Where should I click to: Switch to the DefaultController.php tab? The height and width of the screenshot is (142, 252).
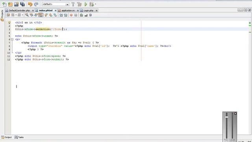pos(19,11)
